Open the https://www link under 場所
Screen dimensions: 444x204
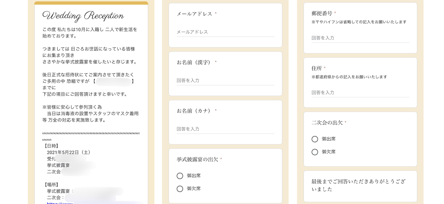coord(60,203)
